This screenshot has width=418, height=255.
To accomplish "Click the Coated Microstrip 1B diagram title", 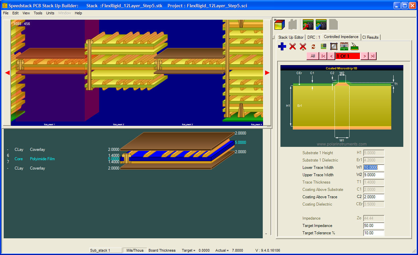I will point(342,68).
